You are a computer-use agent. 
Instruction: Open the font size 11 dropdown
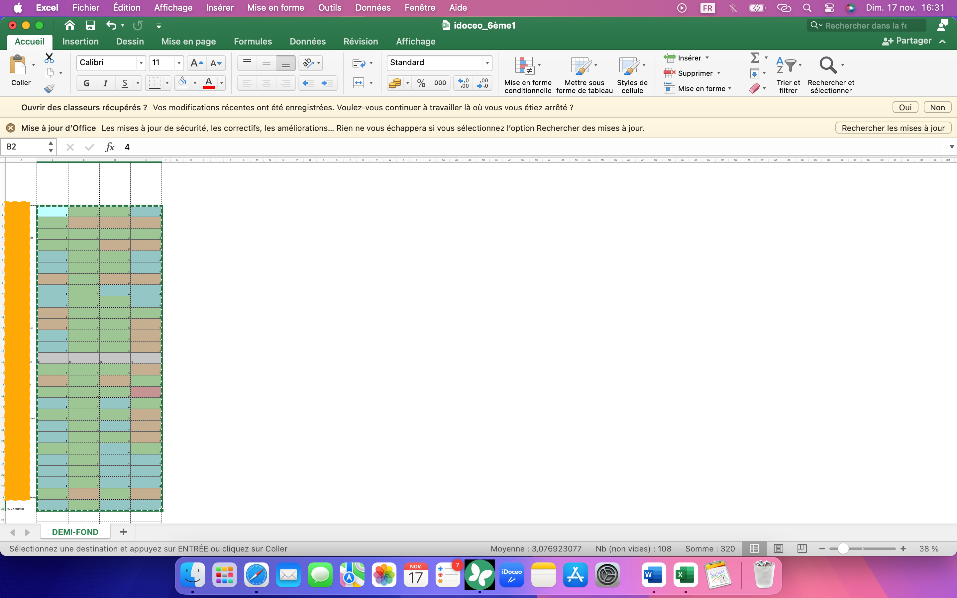click(x=179, y=63)
